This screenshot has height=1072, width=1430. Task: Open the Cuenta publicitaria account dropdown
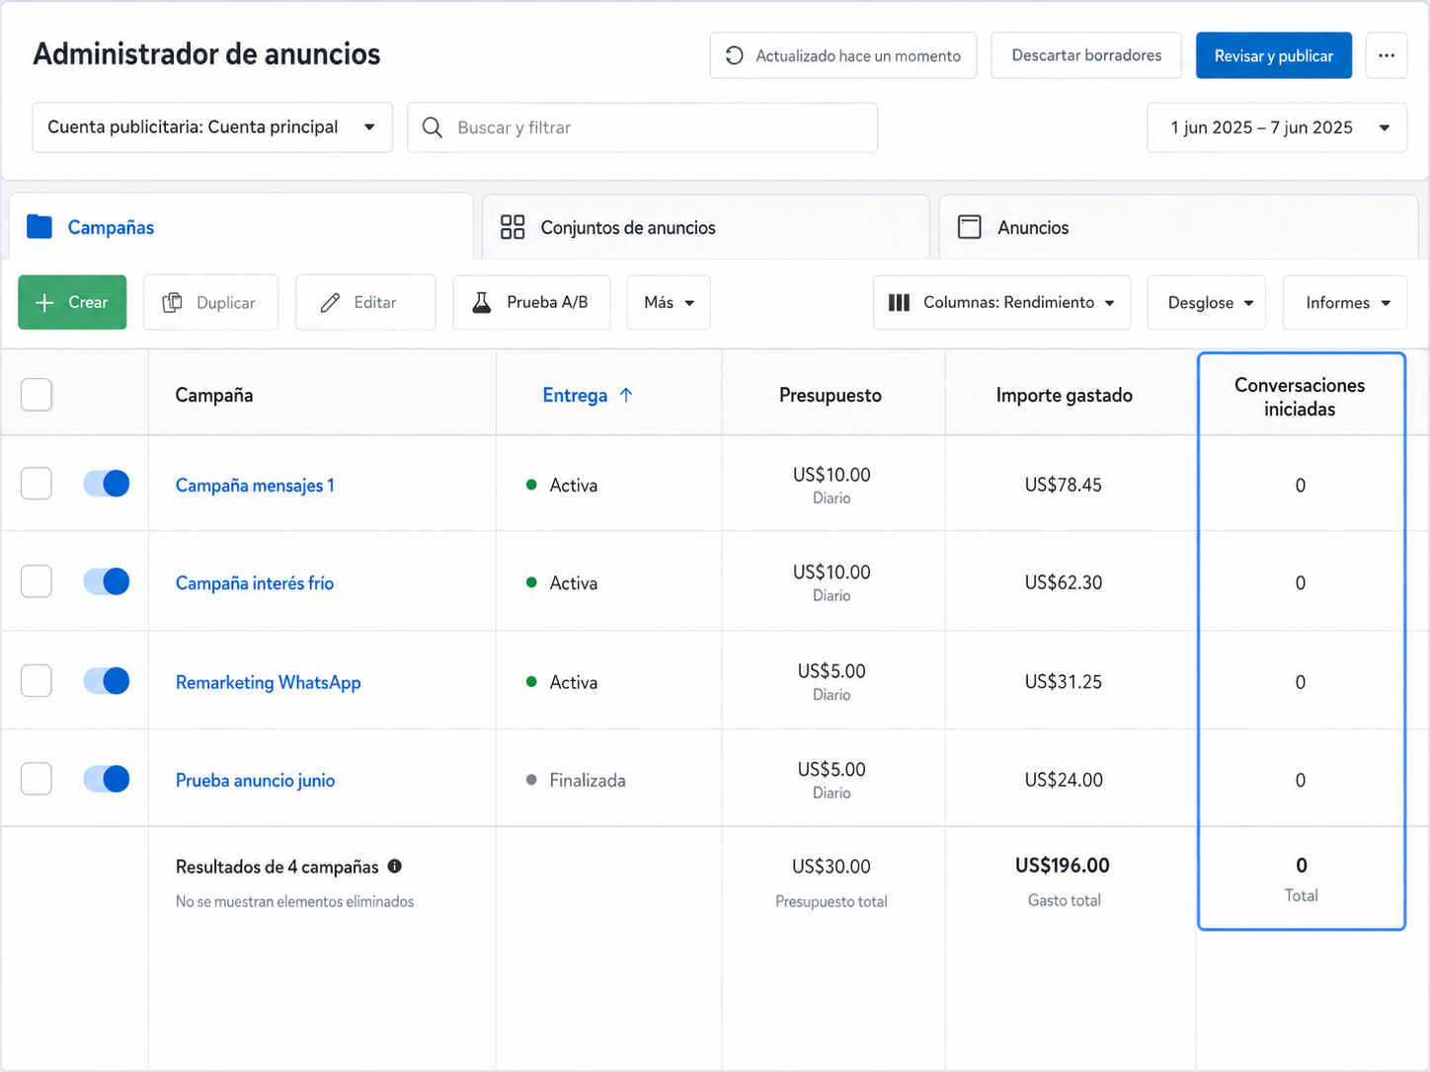[212, 127]
